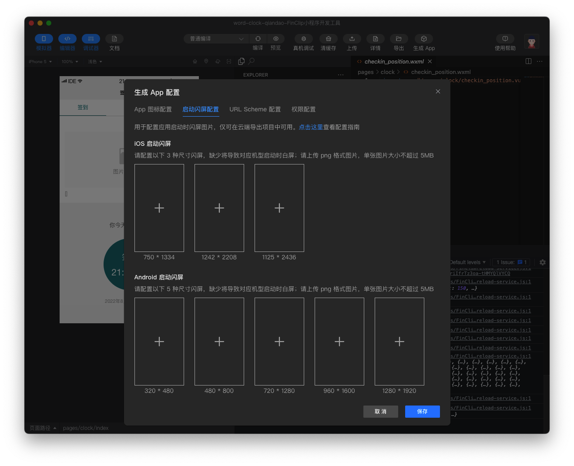
Task: Toggle the 调试器 debugger panel
Action: point(91,39)
